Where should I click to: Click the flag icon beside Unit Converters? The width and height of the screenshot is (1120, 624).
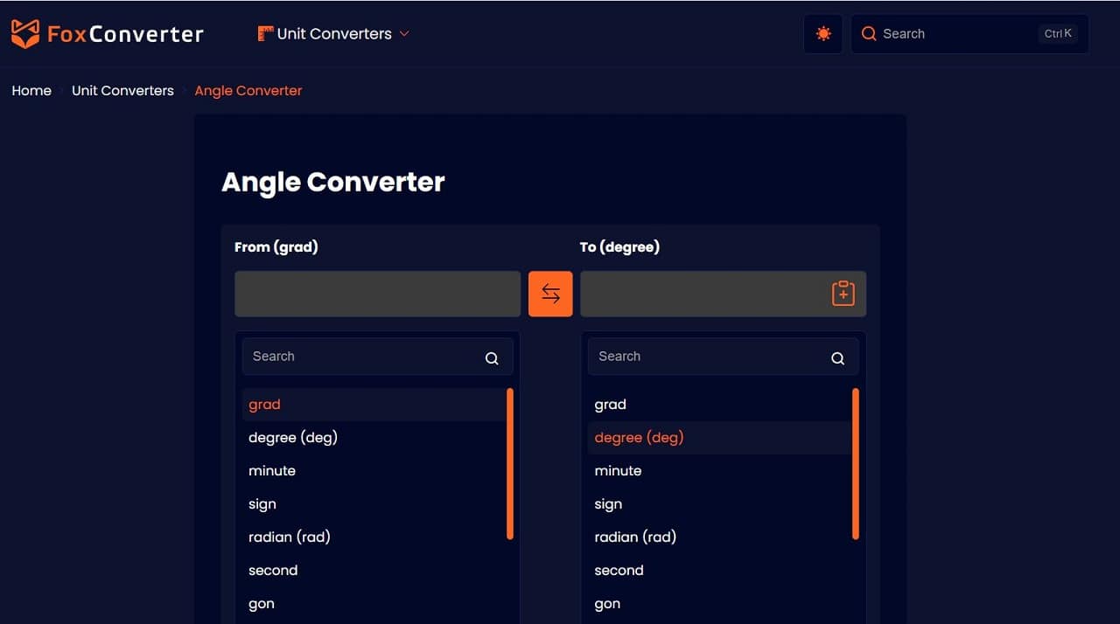click(x=263, y=32)
